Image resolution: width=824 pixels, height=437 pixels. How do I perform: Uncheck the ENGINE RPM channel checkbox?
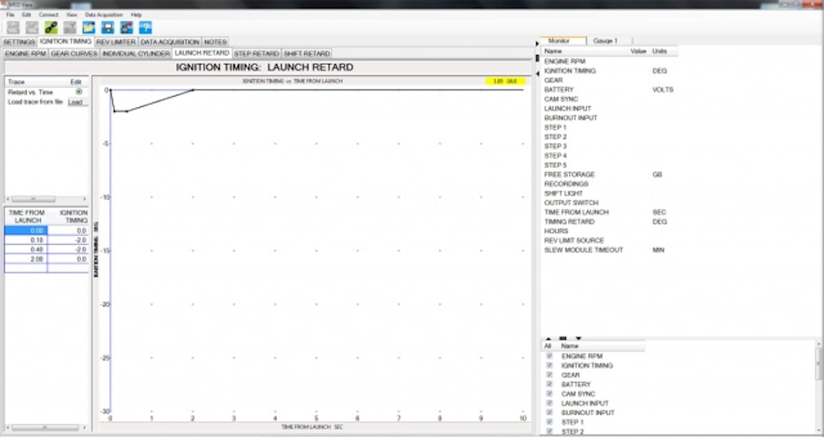pyautogui.click(x=549, y=357)
